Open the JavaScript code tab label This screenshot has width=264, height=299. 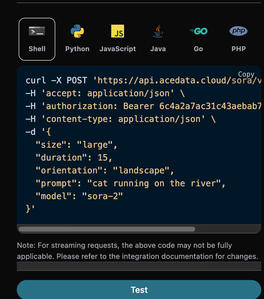tap(118, 49)
